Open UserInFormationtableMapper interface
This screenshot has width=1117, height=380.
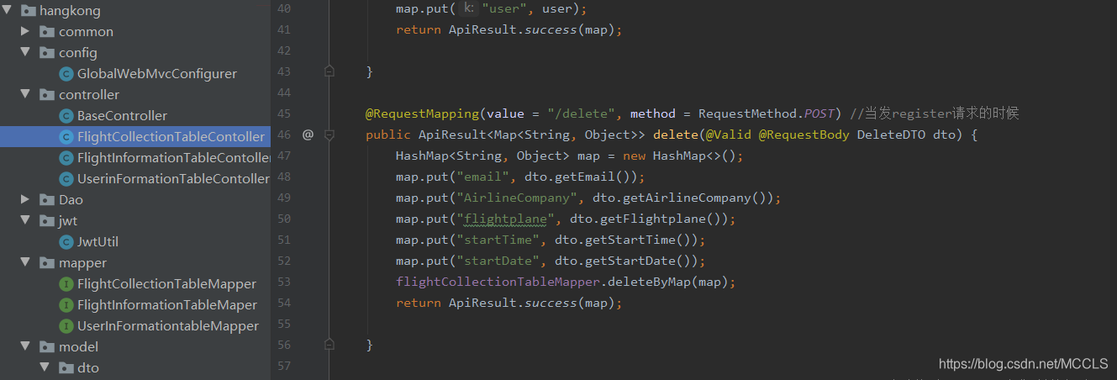(168, 325)
